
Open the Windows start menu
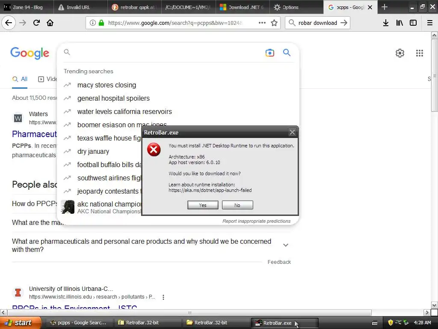pos(21,323)
